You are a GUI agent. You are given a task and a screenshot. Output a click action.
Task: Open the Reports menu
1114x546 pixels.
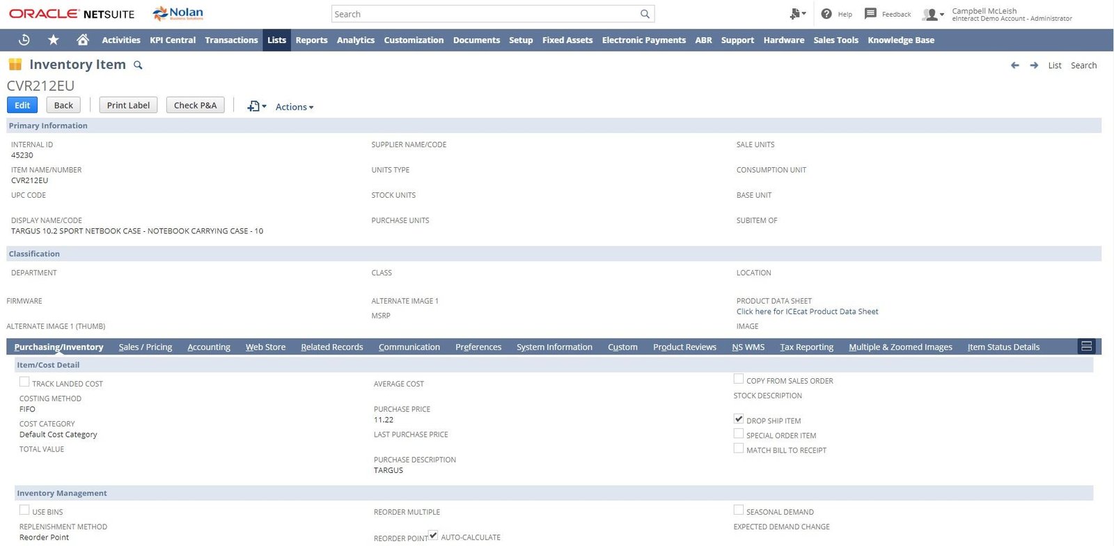[x=311, y=40]
